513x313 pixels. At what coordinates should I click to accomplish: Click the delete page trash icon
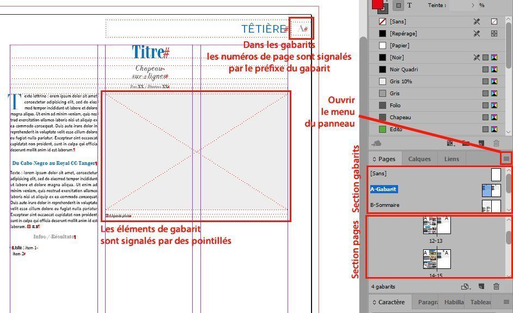[496, 286]
